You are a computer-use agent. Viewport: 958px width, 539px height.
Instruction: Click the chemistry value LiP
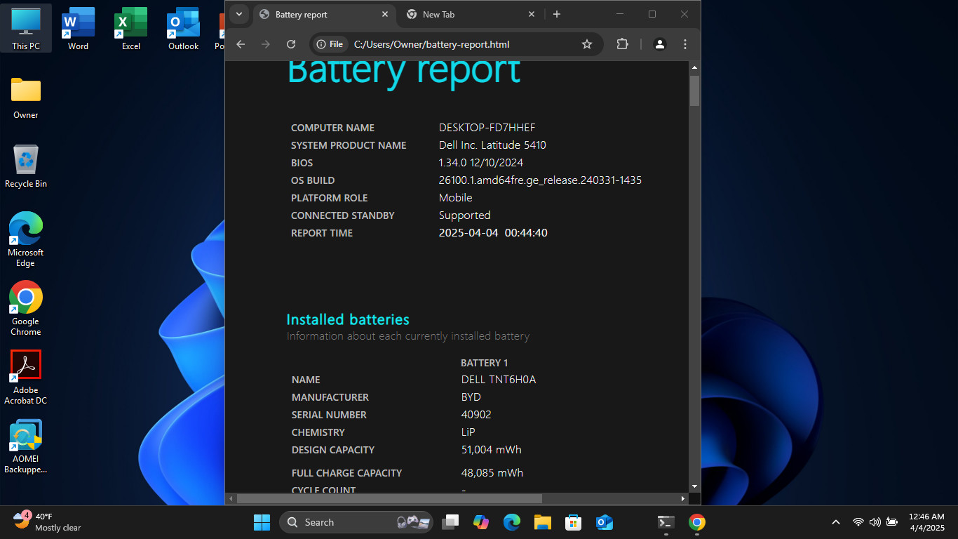point(468,432)
